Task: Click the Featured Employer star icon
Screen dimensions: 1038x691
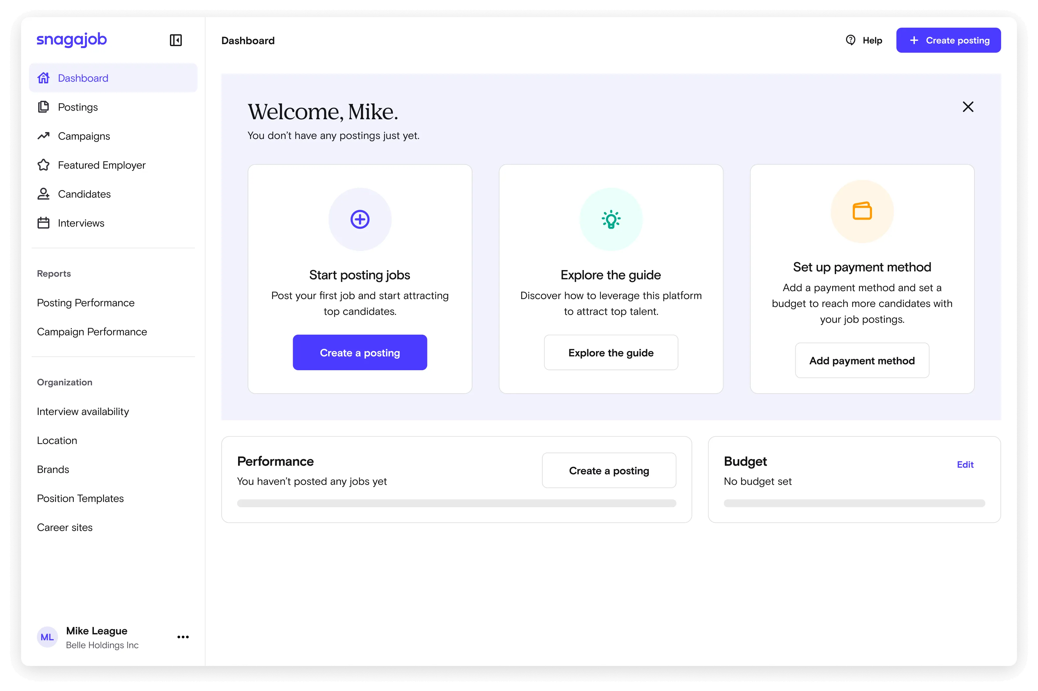Action: tap(43, 165)
